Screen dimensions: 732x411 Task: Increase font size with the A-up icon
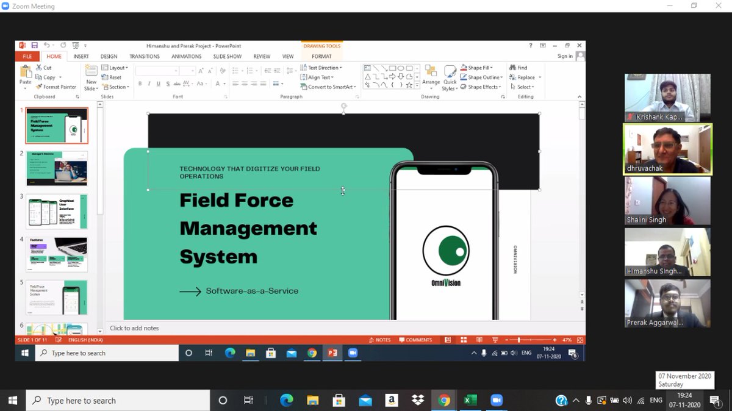tap(201, 71)
